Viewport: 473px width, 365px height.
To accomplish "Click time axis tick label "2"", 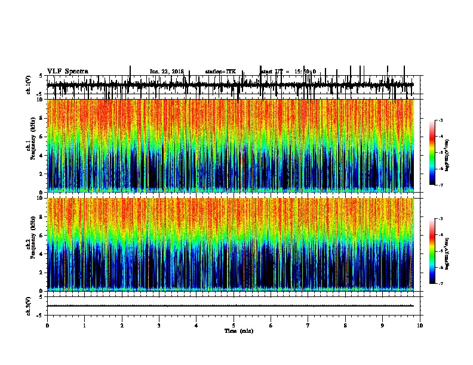I will click(x=122, y=326).
